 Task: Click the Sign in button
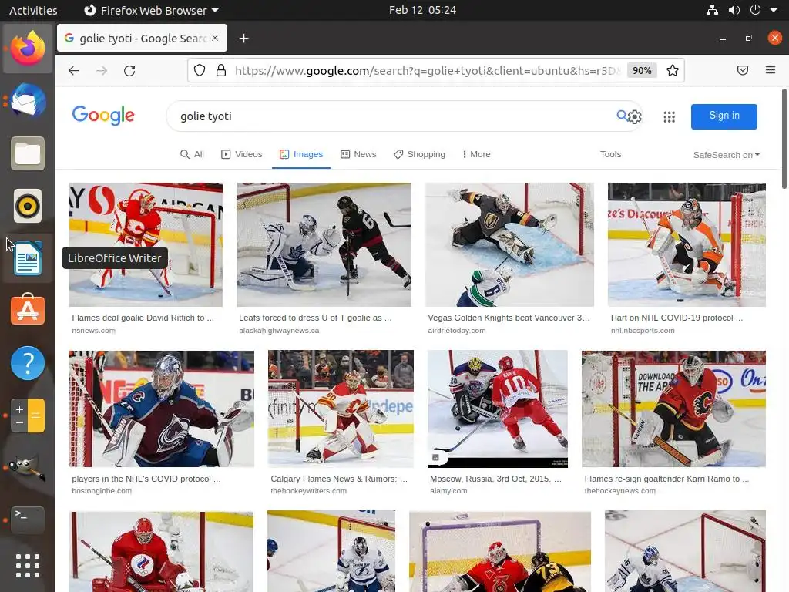click(x=724, y=116)
